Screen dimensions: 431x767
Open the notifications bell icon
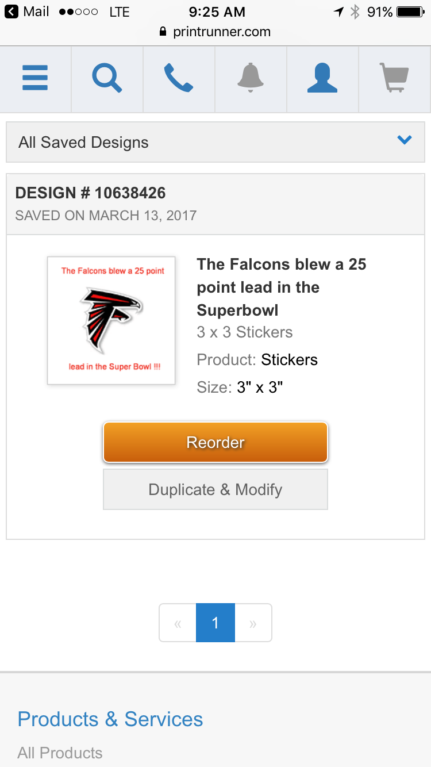251,78
